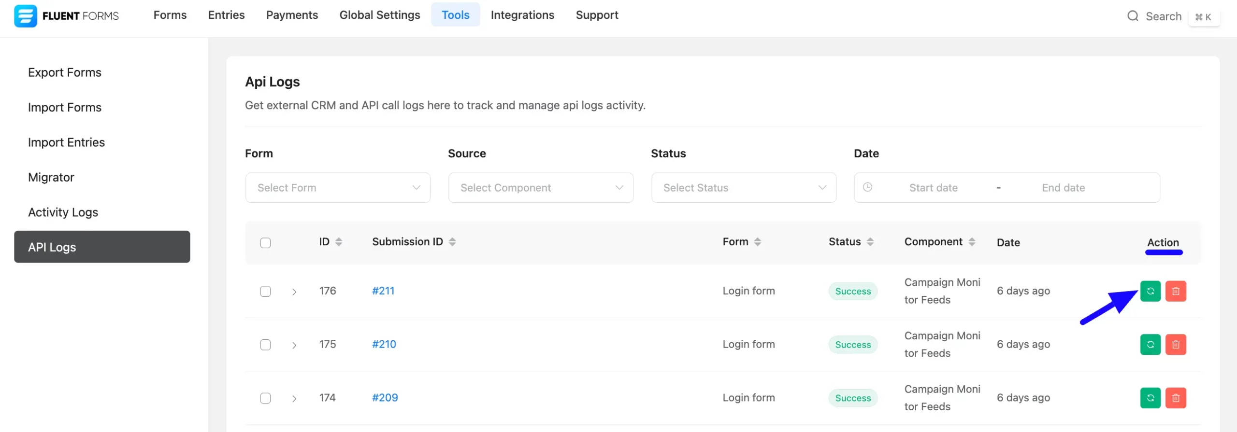This screenshot has width=1237, height=432.
Task: Select the Tools tab
Action: [x=456, y=15]
